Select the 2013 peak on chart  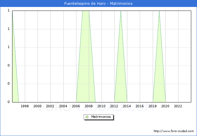[x=121, y=11]
